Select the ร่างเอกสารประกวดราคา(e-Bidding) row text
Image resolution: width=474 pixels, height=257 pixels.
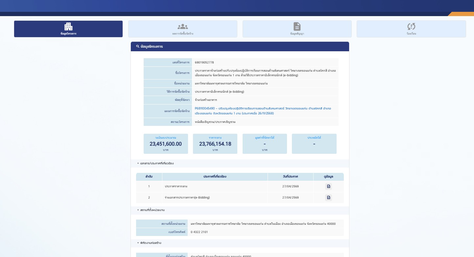pyautogui.click(x=187, y=198)
